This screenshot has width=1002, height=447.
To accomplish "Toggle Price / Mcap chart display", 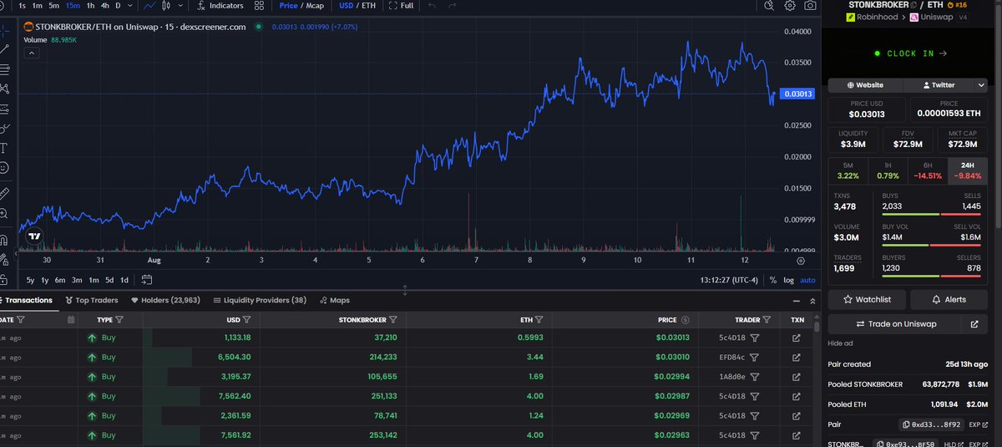I will 301,6.
